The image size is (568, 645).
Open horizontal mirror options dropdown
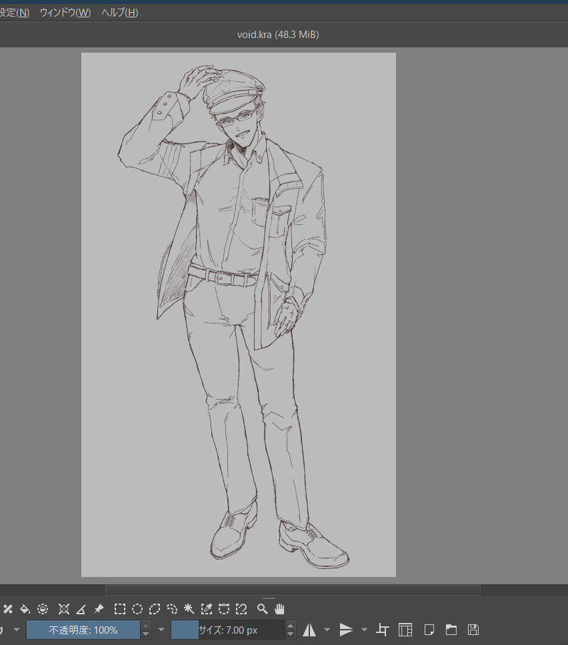pyautogui.click(x=327, y=630)
